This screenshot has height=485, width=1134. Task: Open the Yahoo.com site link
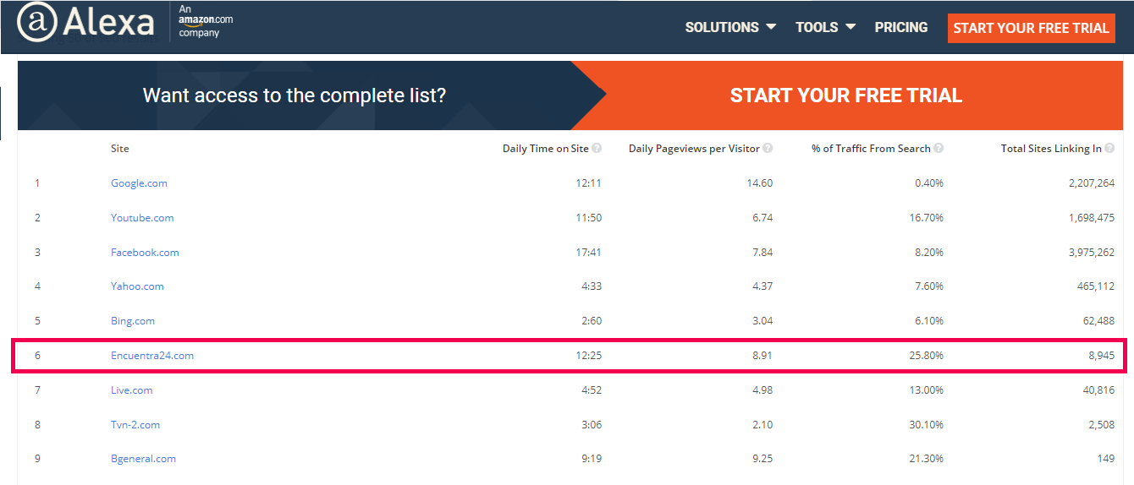click(x=137, y=286)
